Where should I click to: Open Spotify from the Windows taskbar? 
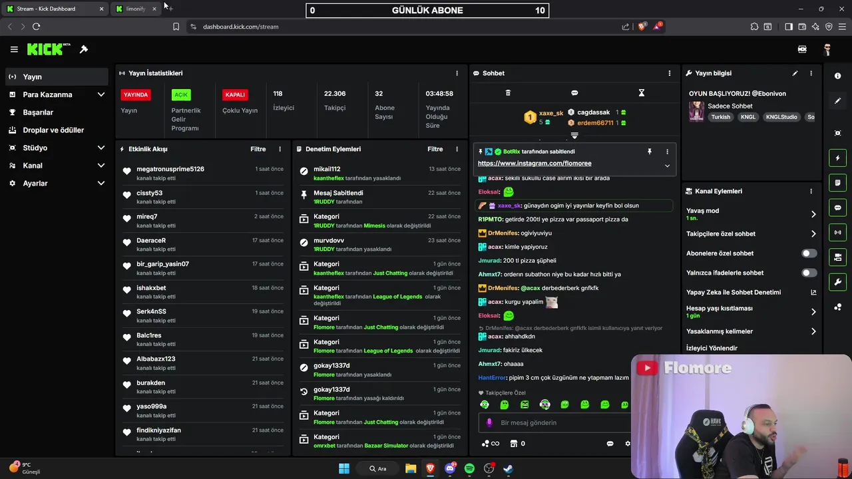tap(469, 468)
